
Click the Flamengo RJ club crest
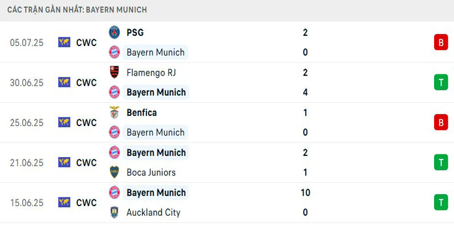[x=115, y=72]
